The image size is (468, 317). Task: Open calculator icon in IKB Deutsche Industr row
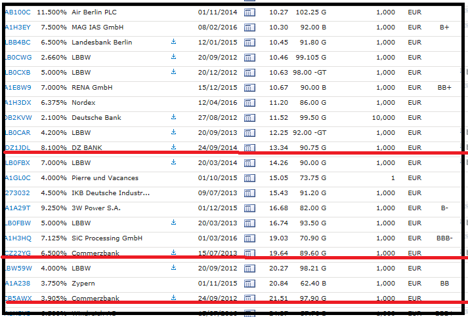pyautogui.click(x=249, y=193)
